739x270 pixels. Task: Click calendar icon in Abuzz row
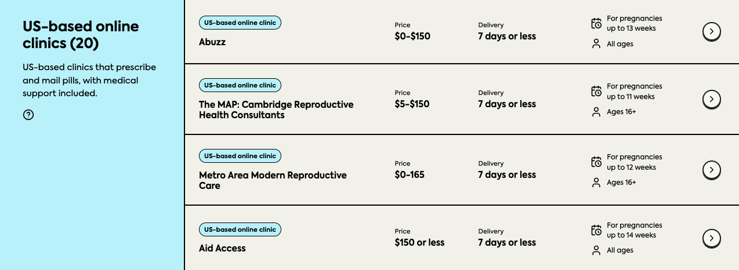pos(596,24)
